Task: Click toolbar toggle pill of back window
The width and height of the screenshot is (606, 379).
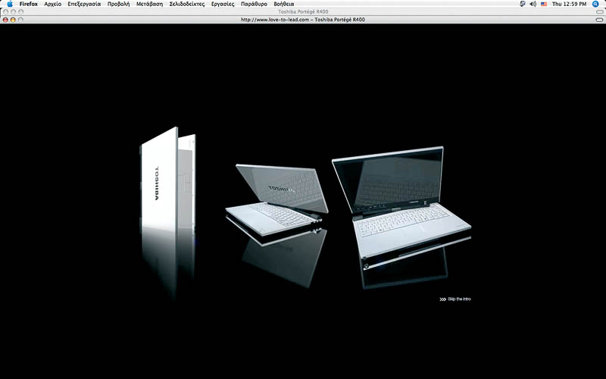Action: point(599,11)
